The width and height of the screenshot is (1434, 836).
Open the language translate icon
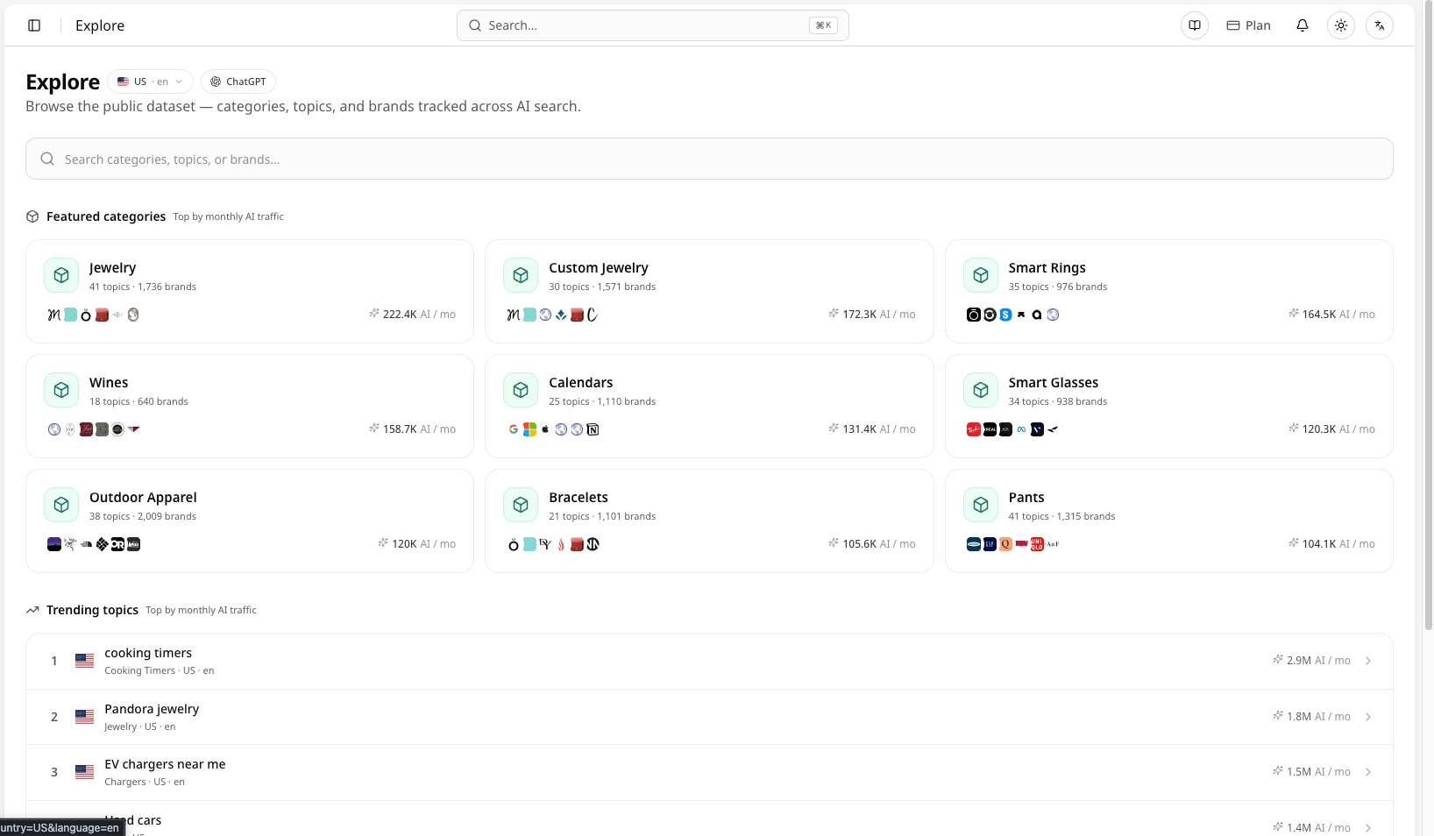coord(1380,25)
